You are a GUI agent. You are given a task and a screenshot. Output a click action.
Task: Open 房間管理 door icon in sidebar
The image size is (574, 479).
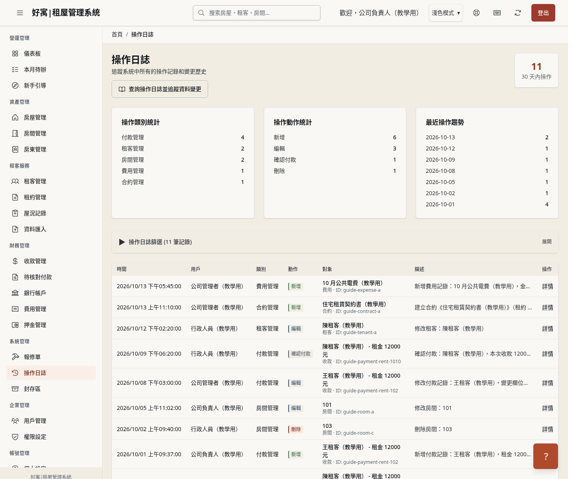[x=15, y=133]
